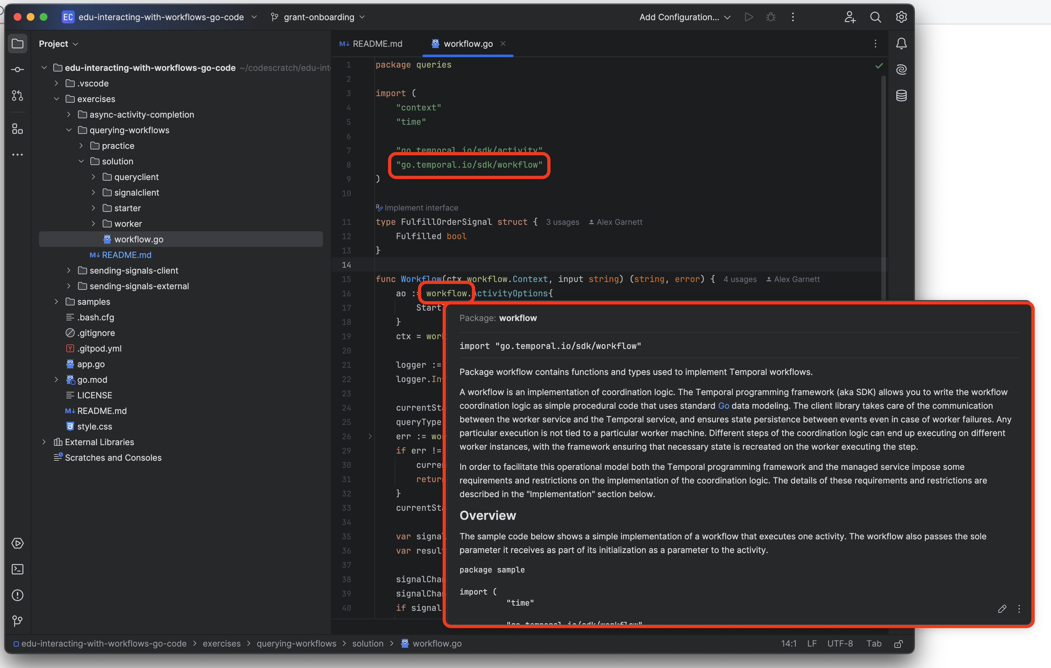Screen dimensions: 1051x668
Task: Click the UTF-8 encoding in status bar
Action: [840, 644]
